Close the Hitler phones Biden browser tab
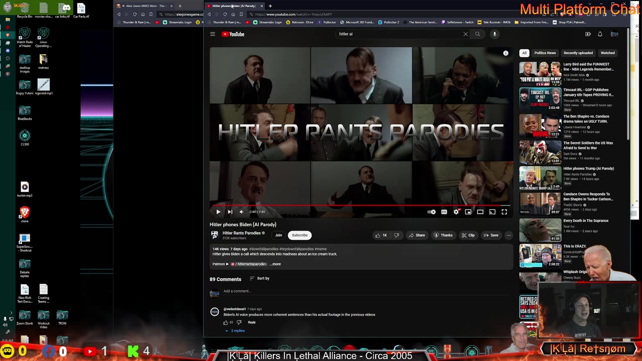The width and height of the screenshot is (642, 361). [261, 6]
